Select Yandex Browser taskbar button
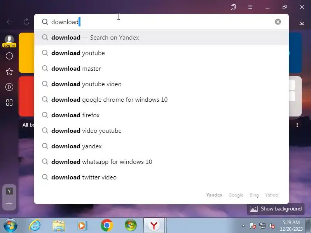The height and width of the screenshot is (233, 311). click(154, 226)
